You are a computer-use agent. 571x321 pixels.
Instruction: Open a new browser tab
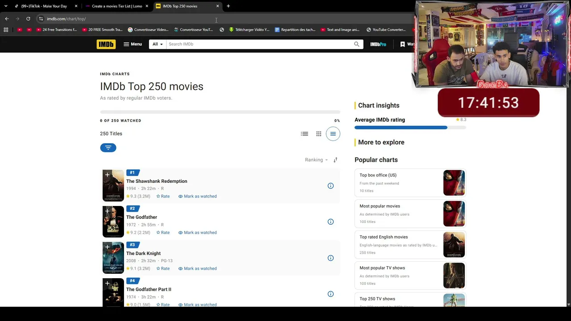[228, 6]
